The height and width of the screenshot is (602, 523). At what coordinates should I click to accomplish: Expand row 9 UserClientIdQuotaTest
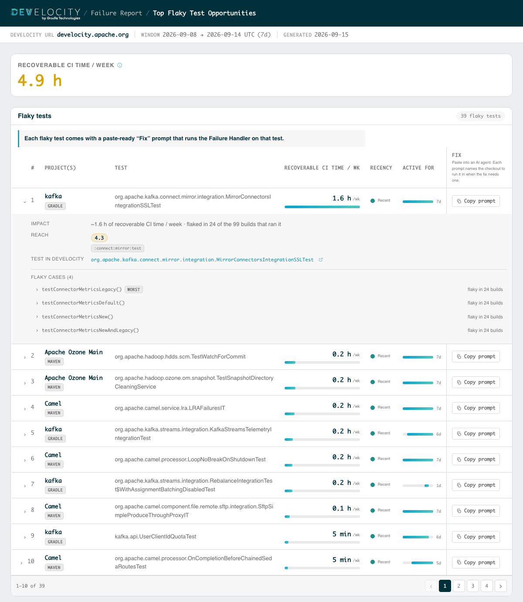(x=25, y=537)
